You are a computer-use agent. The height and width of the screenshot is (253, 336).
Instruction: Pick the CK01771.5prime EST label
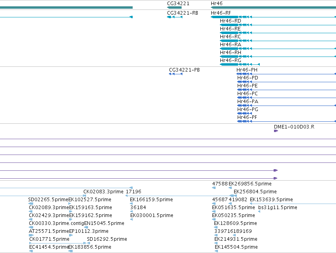pyautogui.click(x=49, y=239)
